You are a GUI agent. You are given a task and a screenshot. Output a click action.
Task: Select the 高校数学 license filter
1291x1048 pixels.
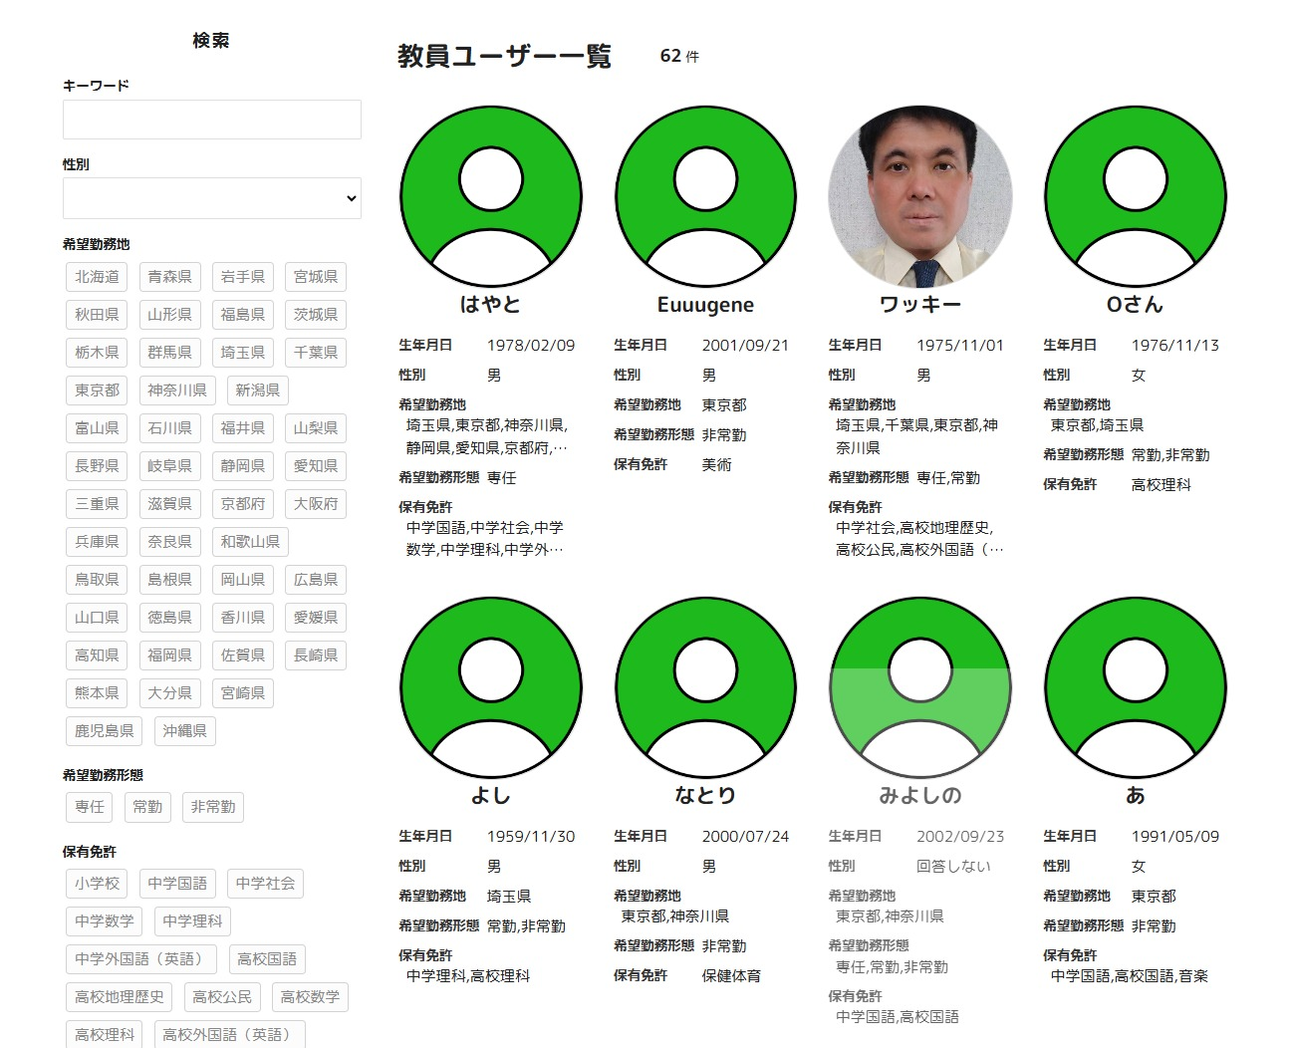coord(310,997)
